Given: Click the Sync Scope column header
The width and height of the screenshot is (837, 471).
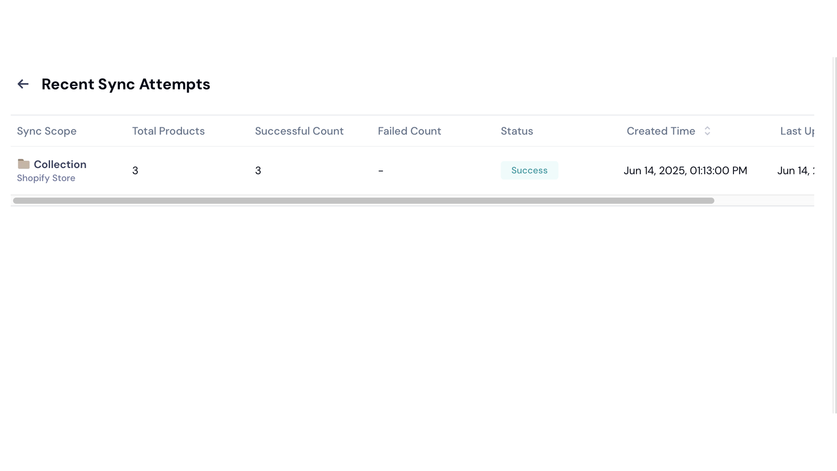Looking at the screenshot, I should (x=47, y=131).
